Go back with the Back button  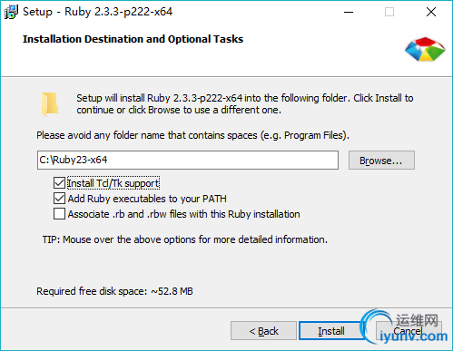point(263,331)
